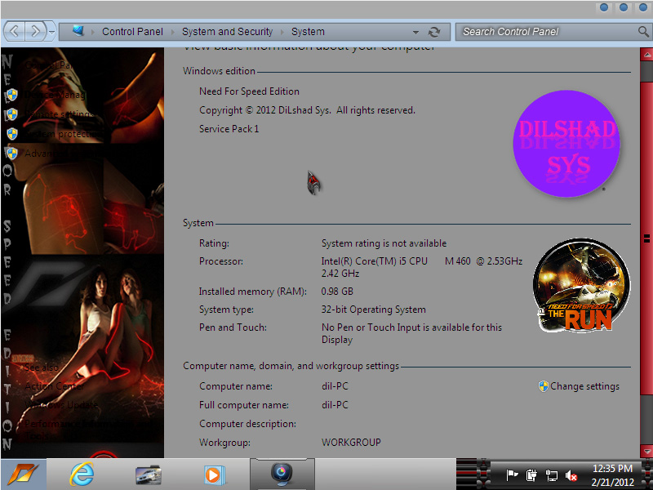This screenshot has width=653, height=490.
Task: Select System and Security in breadcrumb
Action: coord(227,32)
